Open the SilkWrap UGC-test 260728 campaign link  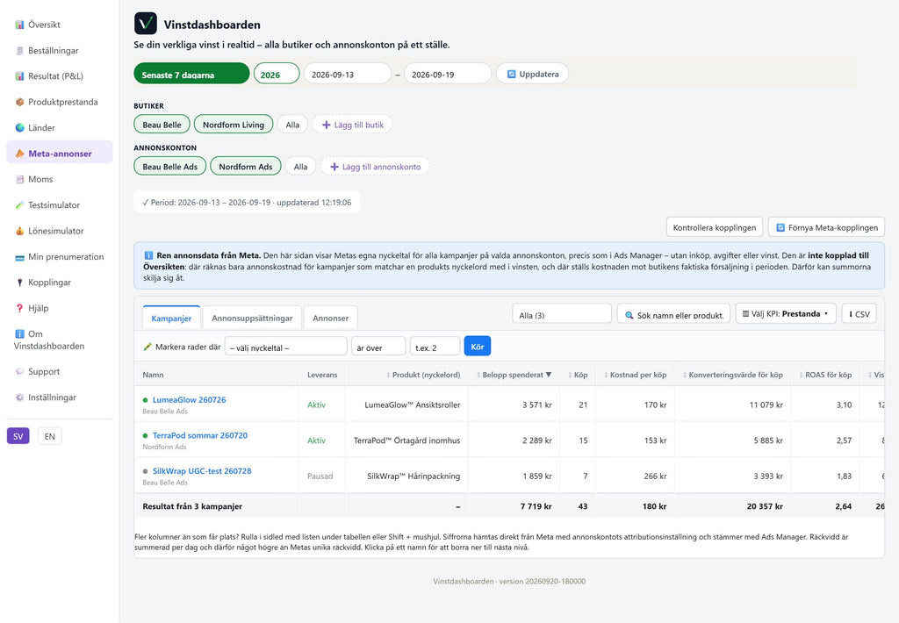coord(202,470)
